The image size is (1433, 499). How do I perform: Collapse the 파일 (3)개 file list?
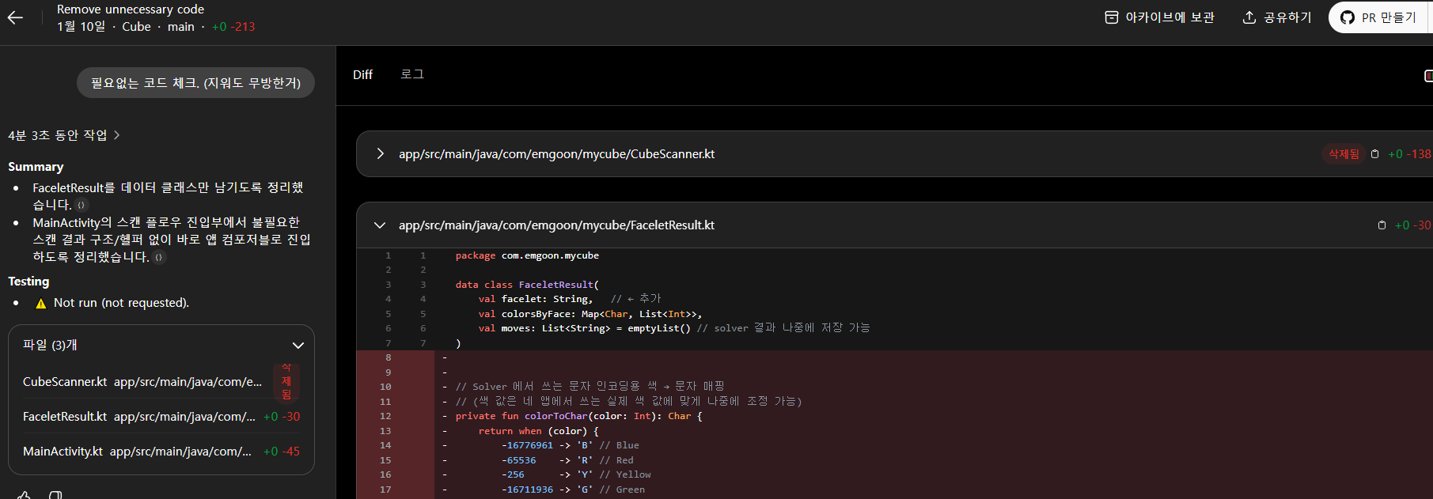click(298, 346)
